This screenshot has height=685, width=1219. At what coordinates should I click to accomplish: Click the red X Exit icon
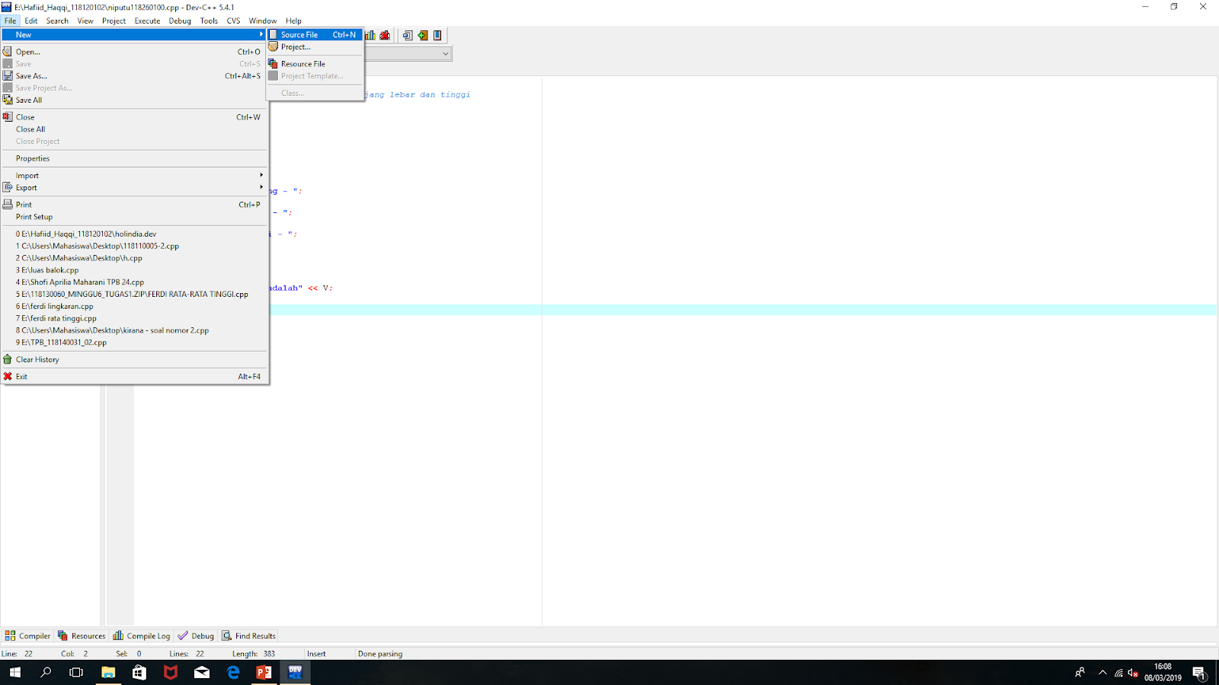[x=8, y=377]
